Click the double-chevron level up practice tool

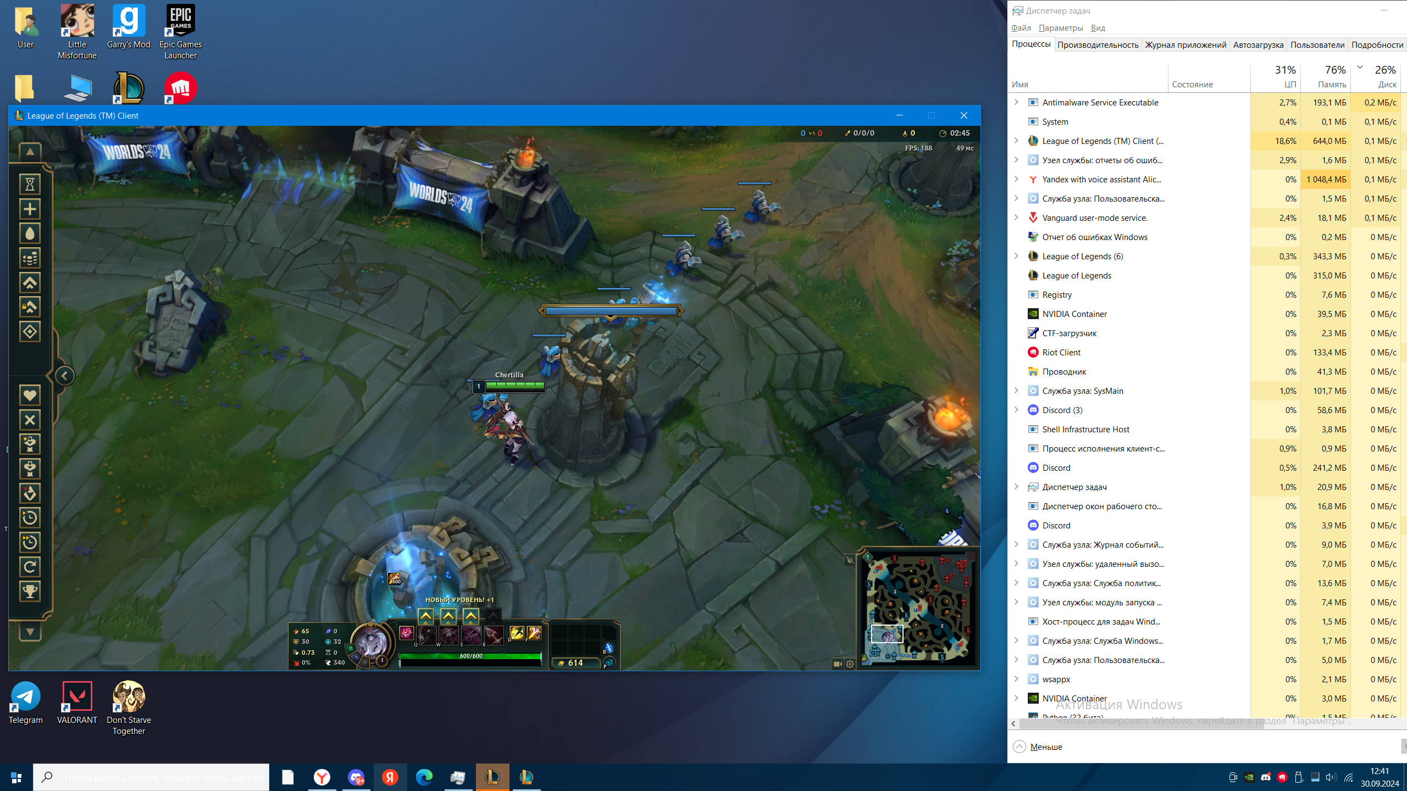[x=30, y=282]
